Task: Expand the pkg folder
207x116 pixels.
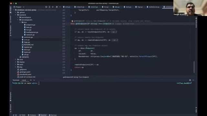Action: tap(16, 67)
